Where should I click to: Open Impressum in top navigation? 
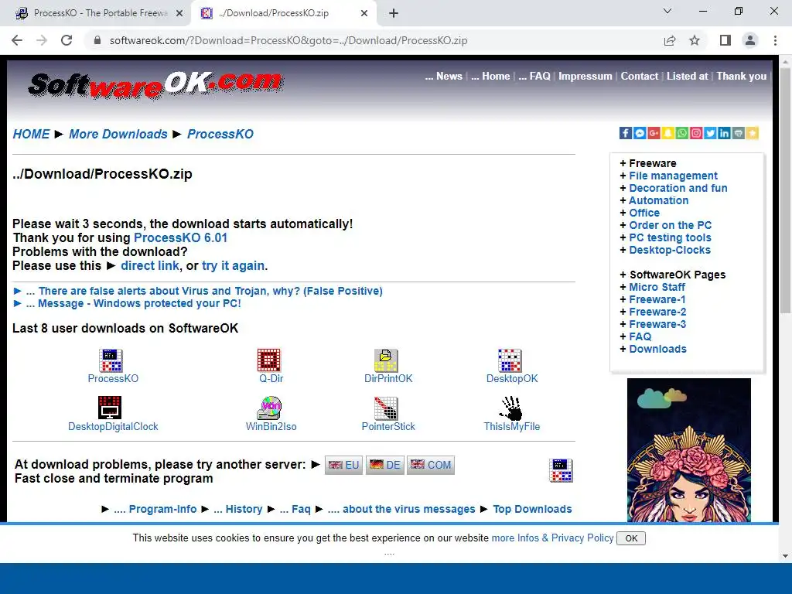(x=585, y=77)
